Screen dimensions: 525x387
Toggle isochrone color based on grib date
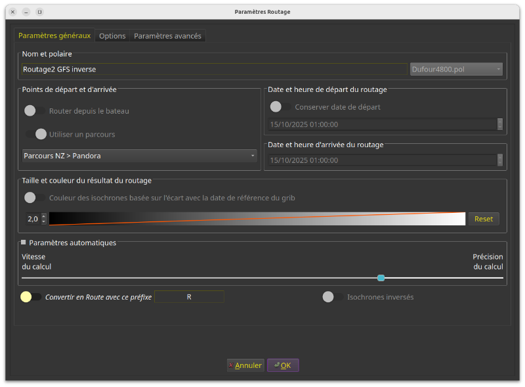(x=35, y=197)
